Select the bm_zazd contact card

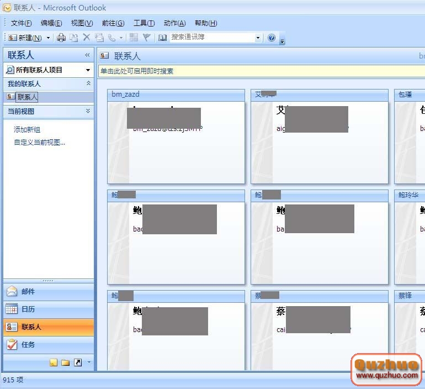(x=176, y=136)
